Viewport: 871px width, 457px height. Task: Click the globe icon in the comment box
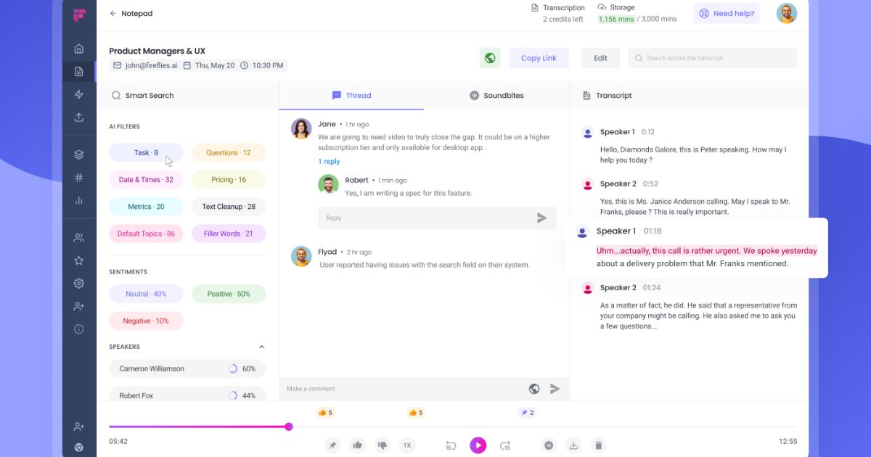click(534, 389)
